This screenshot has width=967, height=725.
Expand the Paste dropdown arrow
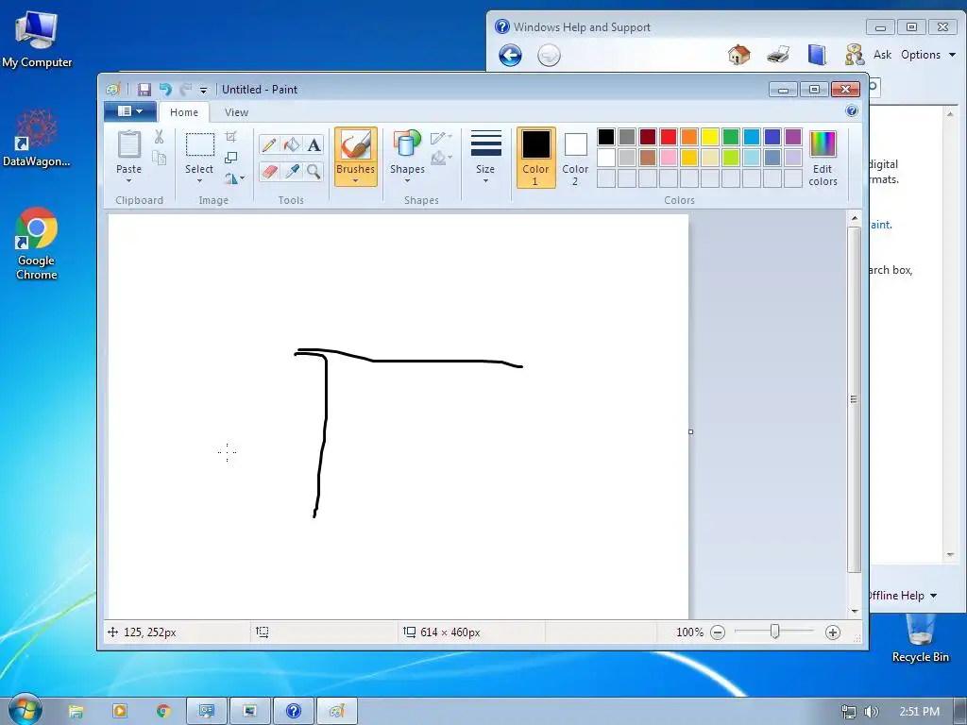coord(128,180)
